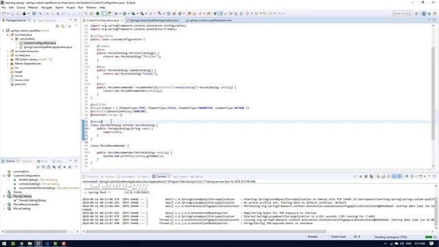This screenshot has height=247, width=439.
Task: Click the green Run launch icon
Action: pyautogui.click(x=124, y=14)
